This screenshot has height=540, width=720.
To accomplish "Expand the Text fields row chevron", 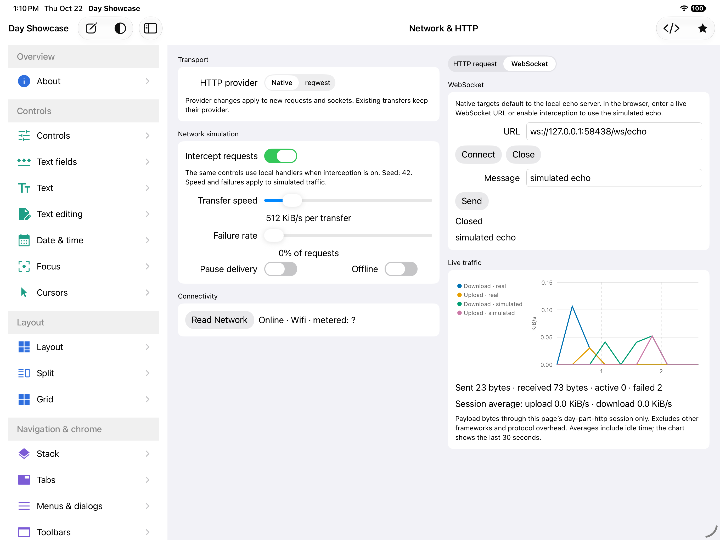I will [x=148, y=162].
